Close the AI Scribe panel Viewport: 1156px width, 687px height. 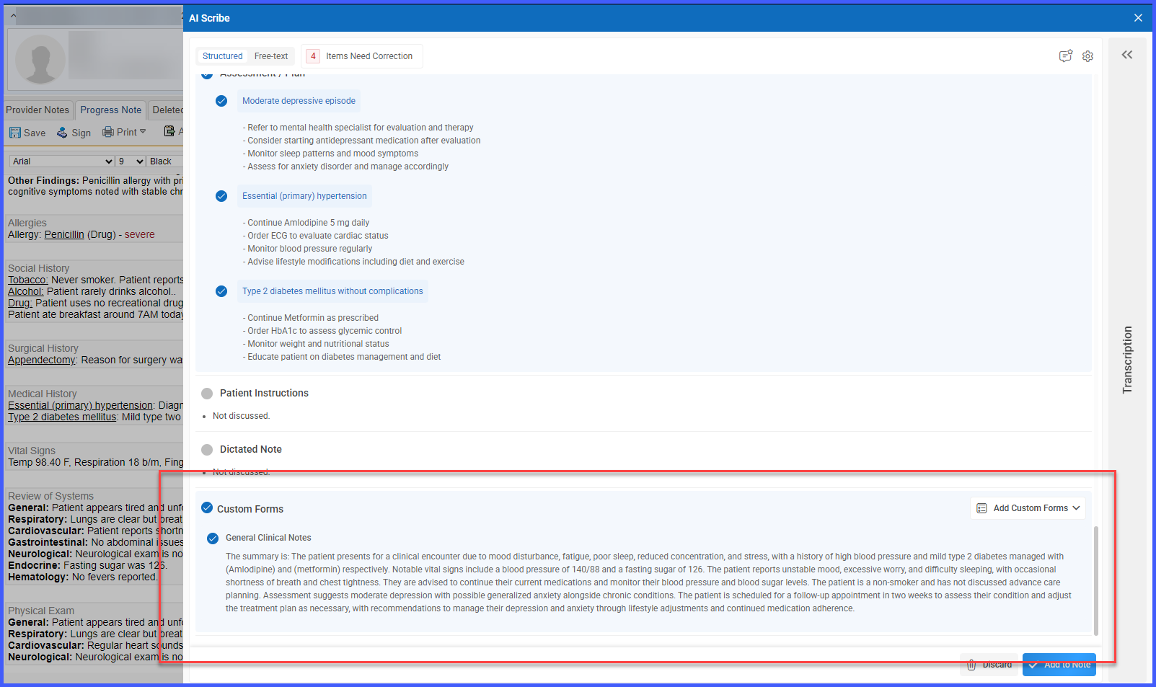click(1138, 18)
